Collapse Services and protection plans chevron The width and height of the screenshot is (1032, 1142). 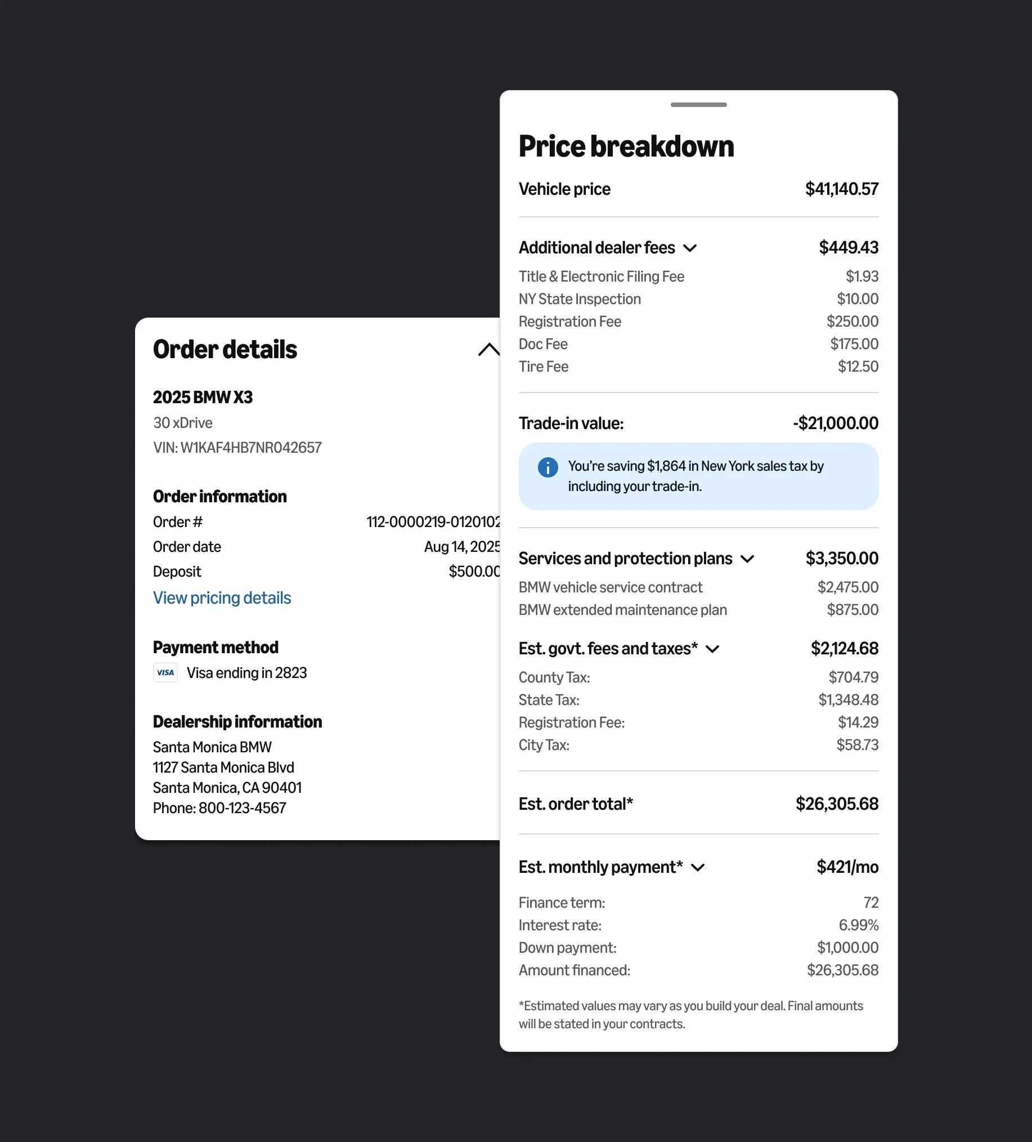(747, 559)
